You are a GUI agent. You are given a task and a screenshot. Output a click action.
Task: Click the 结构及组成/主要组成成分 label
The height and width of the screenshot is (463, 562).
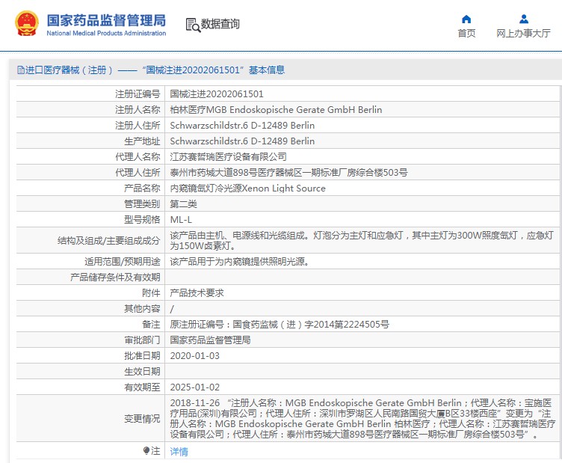(x=108, y=241)
